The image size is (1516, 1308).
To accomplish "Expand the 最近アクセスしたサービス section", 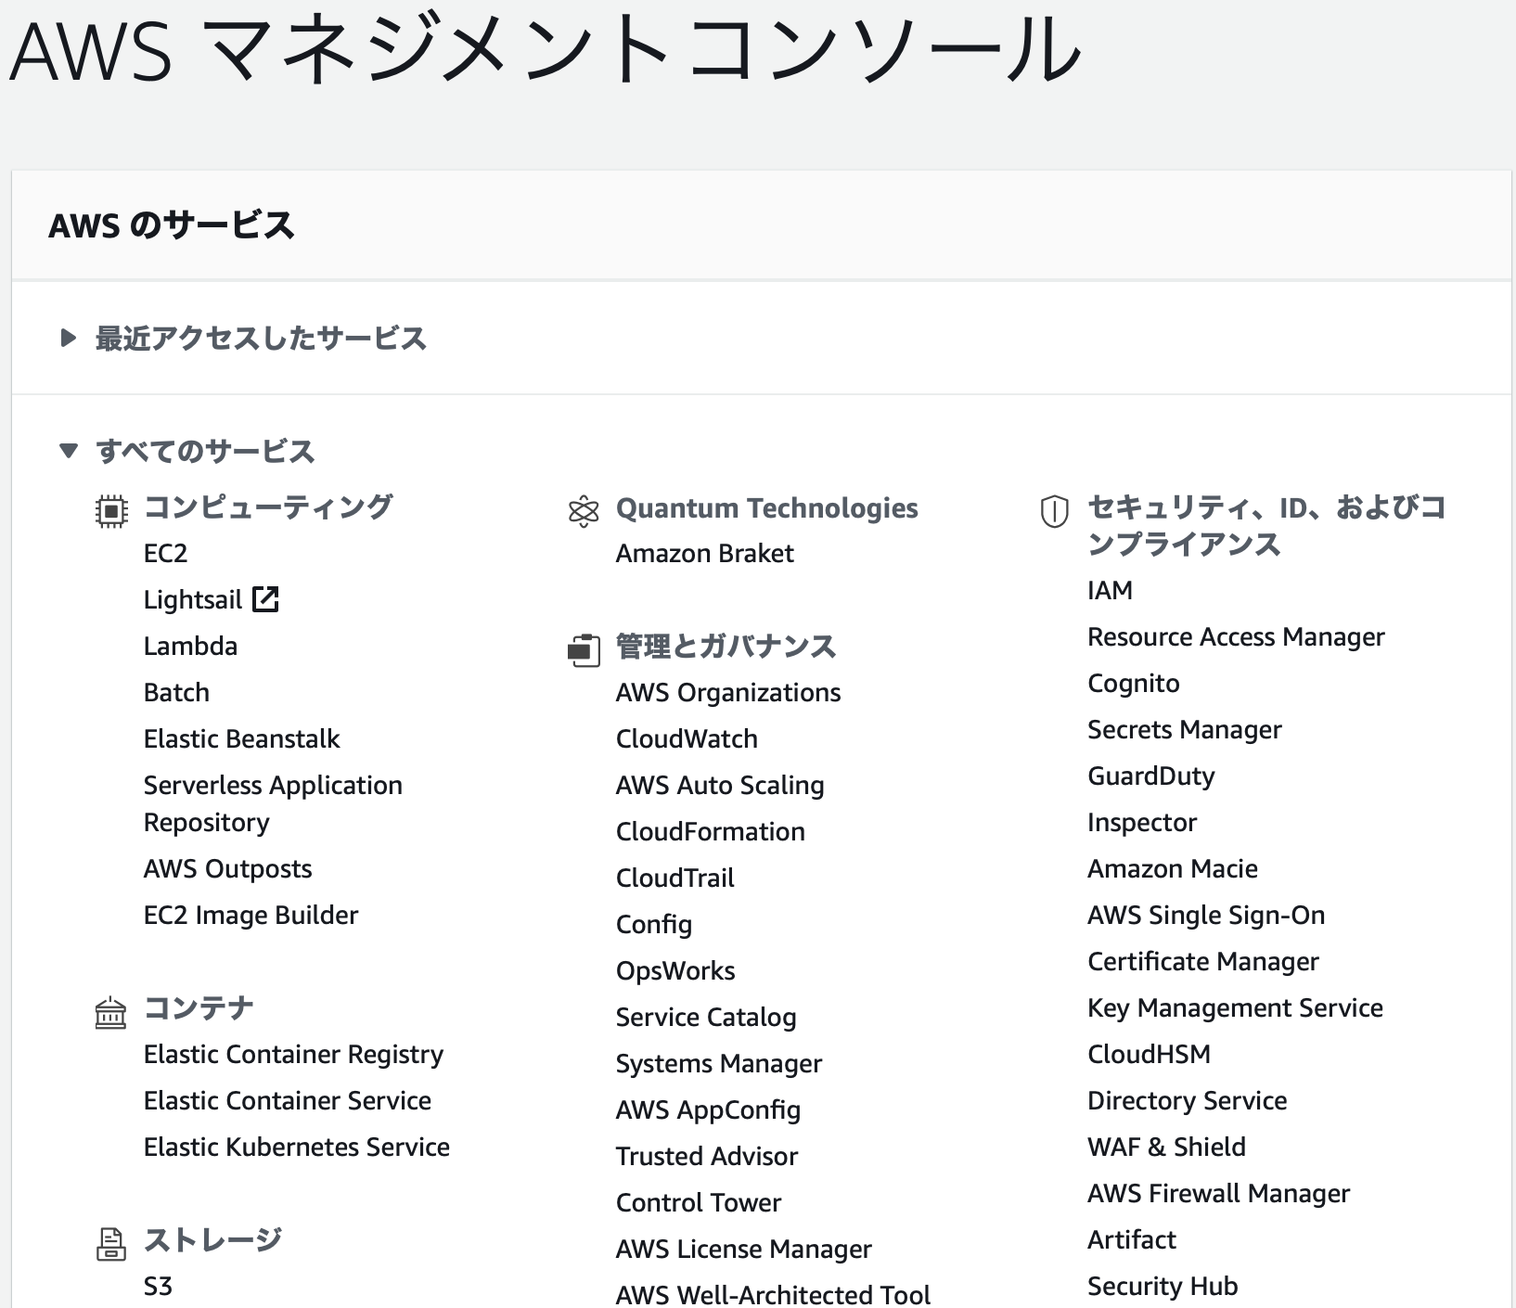I will click(x=68, y=338).
